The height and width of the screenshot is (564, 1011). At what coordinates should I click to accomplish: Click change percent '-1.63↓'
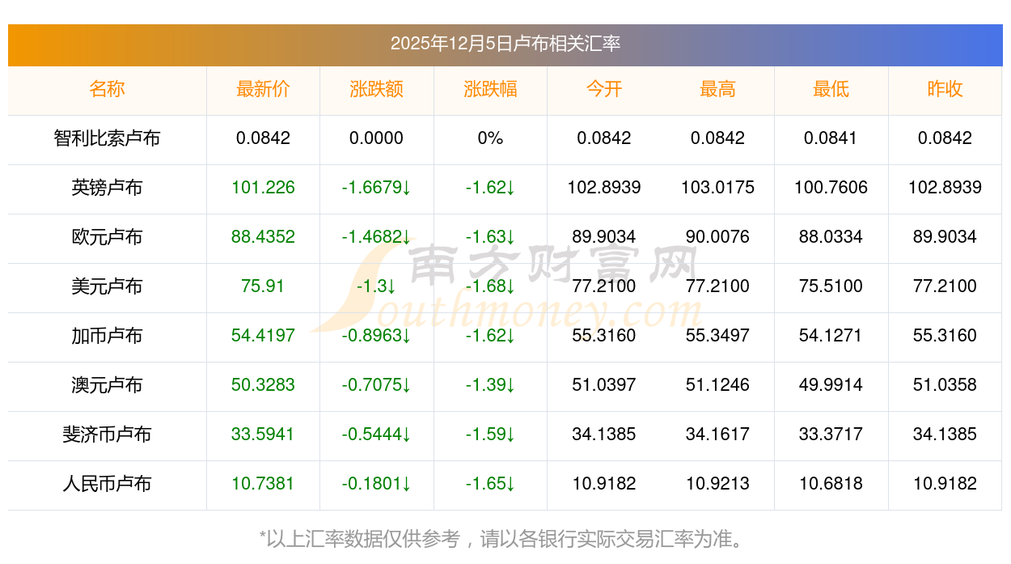pyautogui.click(x=490, y=237)
